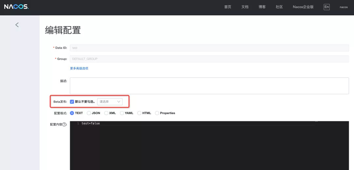Image resolution: width=354 pixels, height=170 pixels.
Task: Select the HTML format radio button
Action: [139, 113]
